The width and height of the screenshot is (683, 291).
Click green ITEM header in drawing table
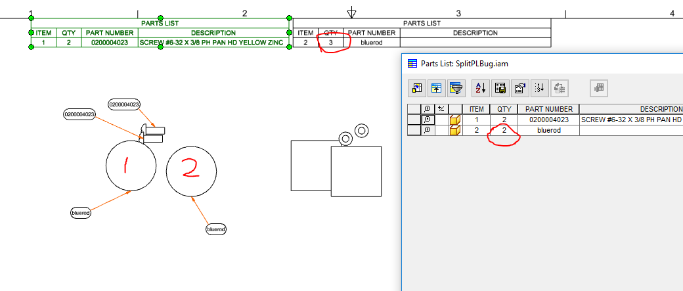[43, 33]
